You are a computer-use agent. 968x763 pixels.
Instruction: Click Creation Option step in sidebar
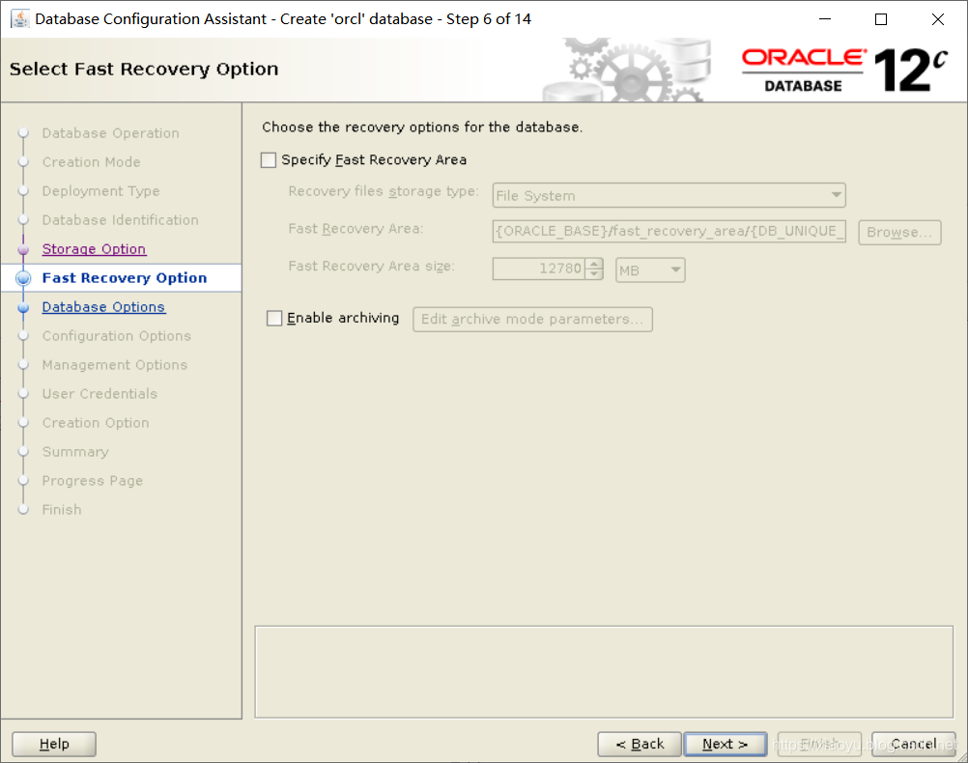coord(96,423)
